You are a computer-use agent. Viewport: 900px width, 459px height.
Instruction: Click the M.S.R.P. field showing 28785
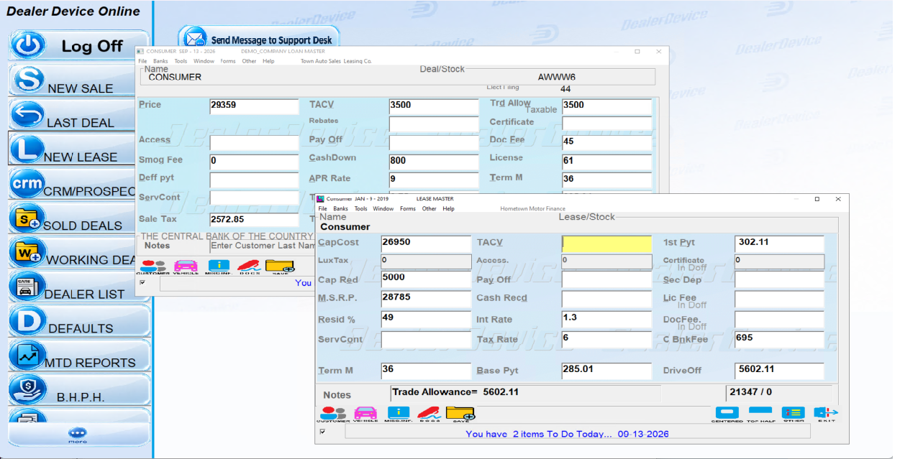coord(426,298)
